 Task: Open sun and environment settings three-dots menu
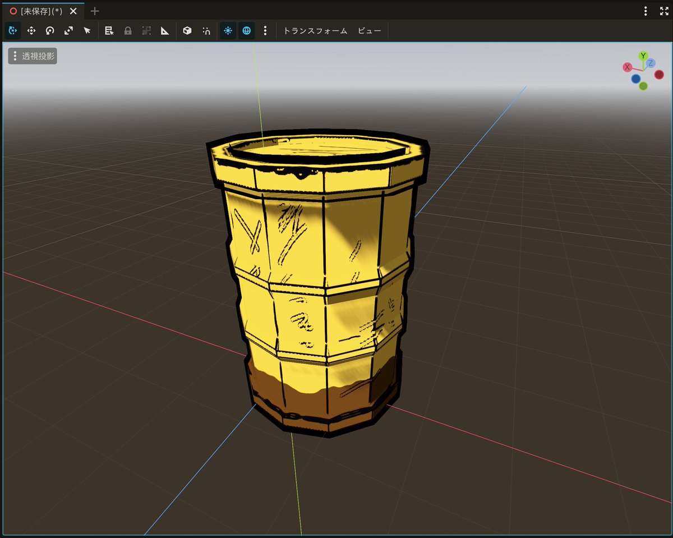pos(265,31)
